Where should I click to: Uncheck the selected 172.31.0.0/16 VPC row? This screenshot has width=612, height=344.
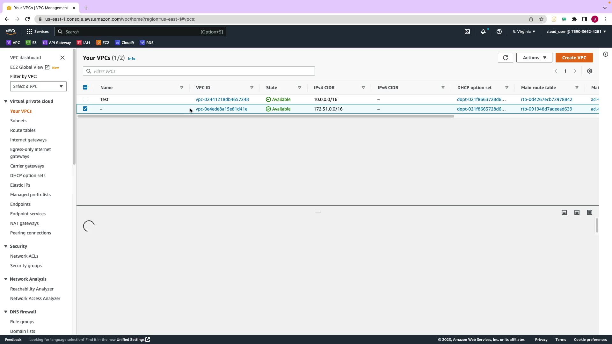[x=85, y=109]
